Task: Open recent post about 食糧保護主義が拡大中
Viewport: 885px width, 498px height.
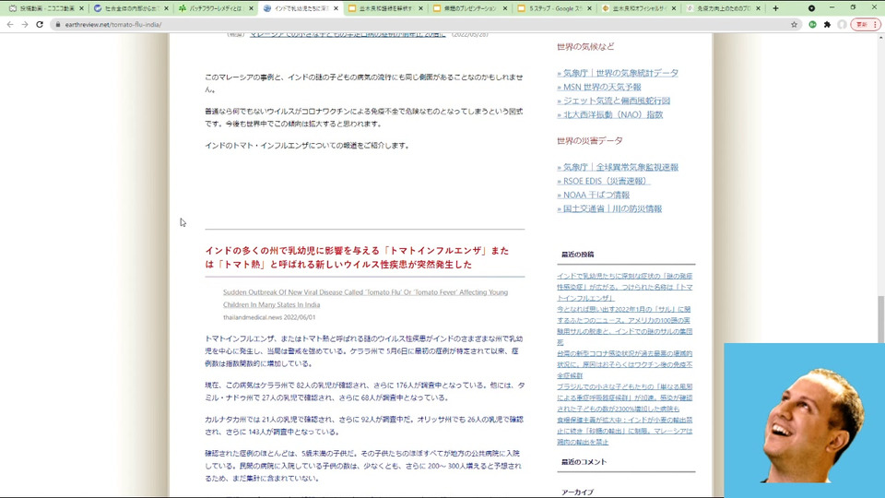Action: tap(624, 431)
